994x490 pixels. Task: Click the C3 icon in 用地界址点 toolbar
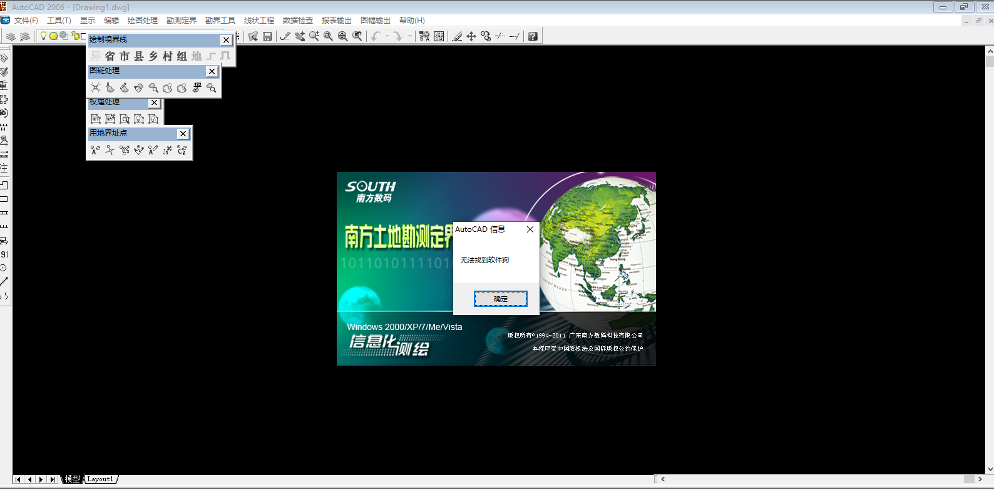tap(182, 150)
